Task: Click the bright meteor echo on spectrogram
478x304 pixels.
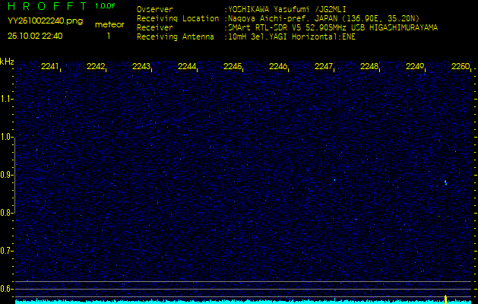Action: [445, 182]
